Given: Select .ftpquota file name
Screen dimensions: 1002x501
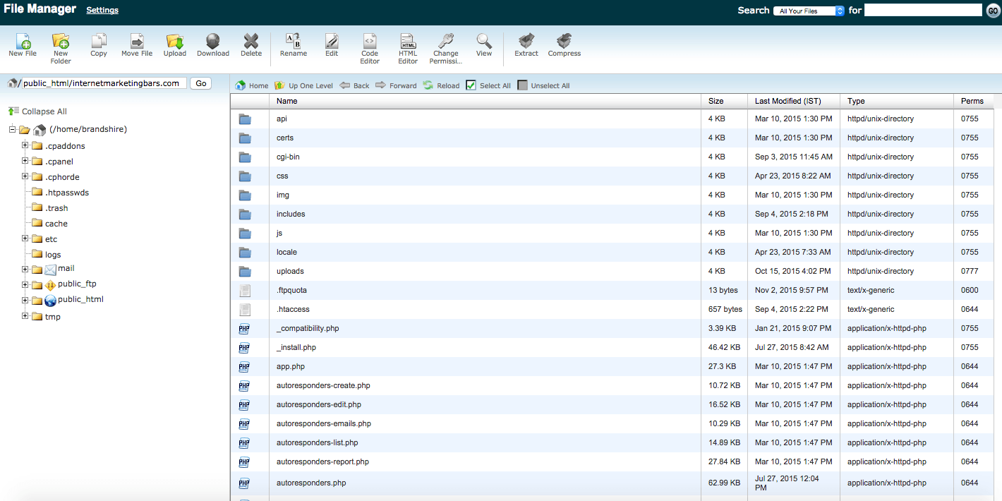Looking at the screenshot, I should [x=291, y=290].
